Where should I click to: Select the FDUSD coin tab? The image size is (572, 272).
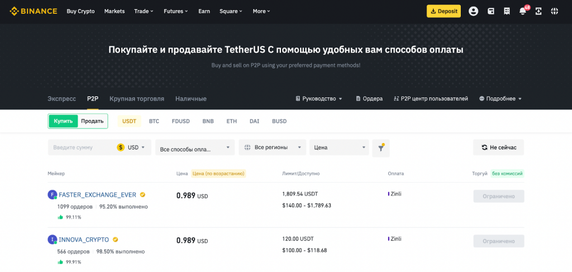tap(180, 121)
